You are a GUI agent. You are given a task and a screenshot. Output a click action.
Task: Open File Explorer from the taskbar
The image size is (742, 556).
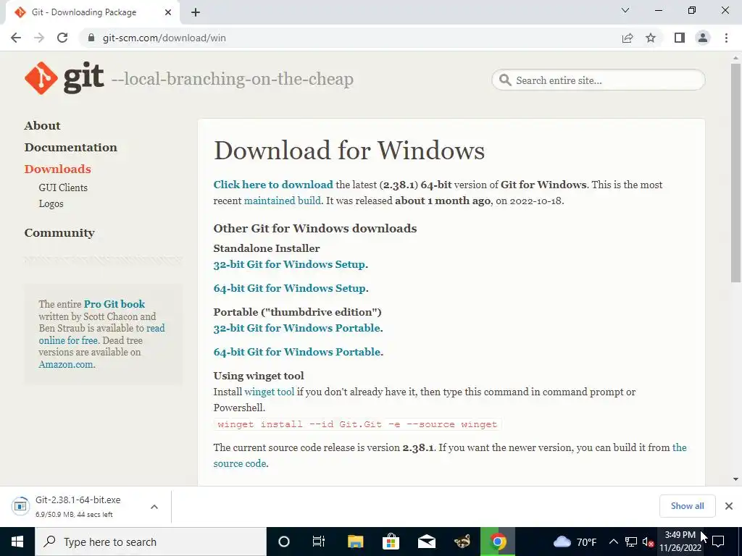[355, 542]
